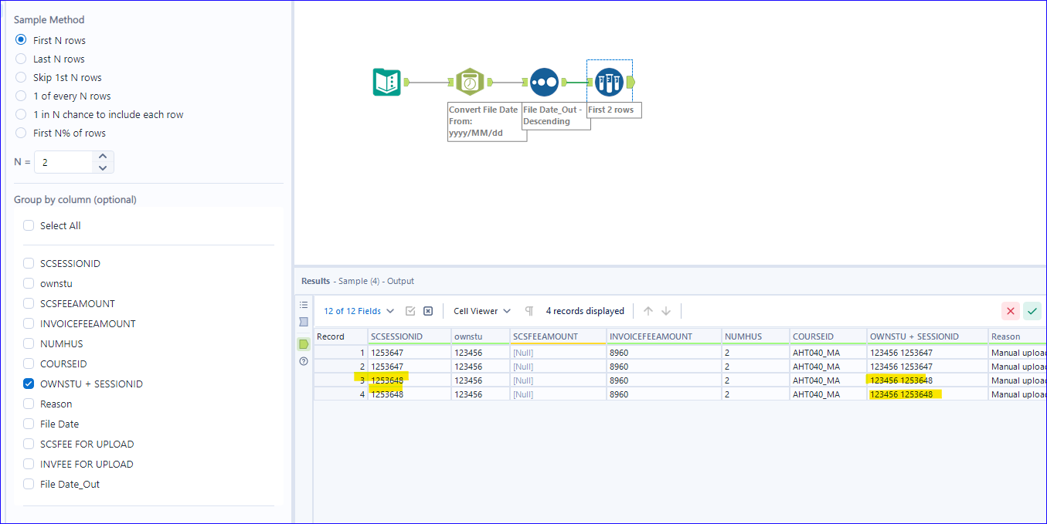Click the up arrow previous record icon

pos(648,311)
